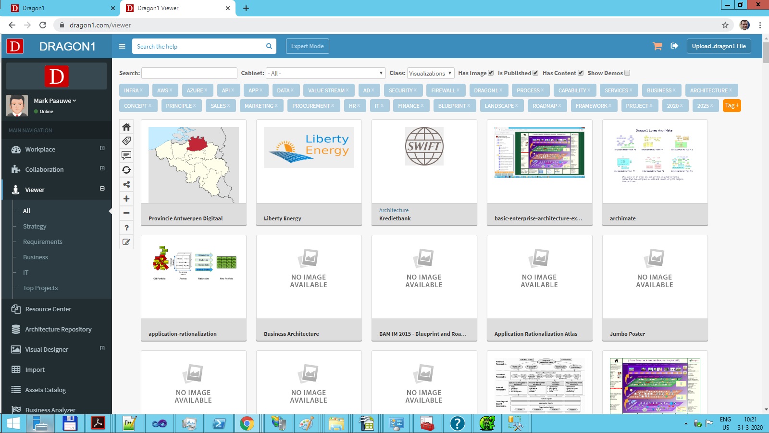769x433 pixels.
Task: Bookmark this page with the star icon
Action: [x=725, y=25]
